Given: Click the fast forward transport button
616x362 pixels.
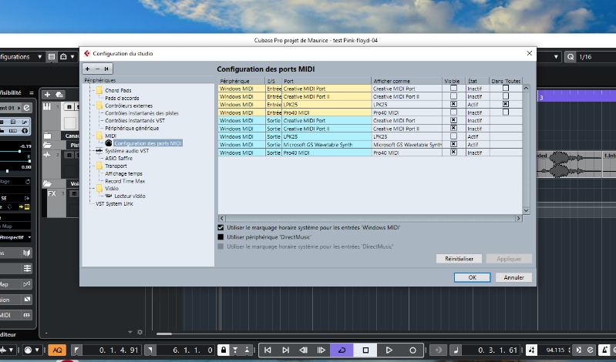Looking at the screenshot, I should (x=321, y=350).
